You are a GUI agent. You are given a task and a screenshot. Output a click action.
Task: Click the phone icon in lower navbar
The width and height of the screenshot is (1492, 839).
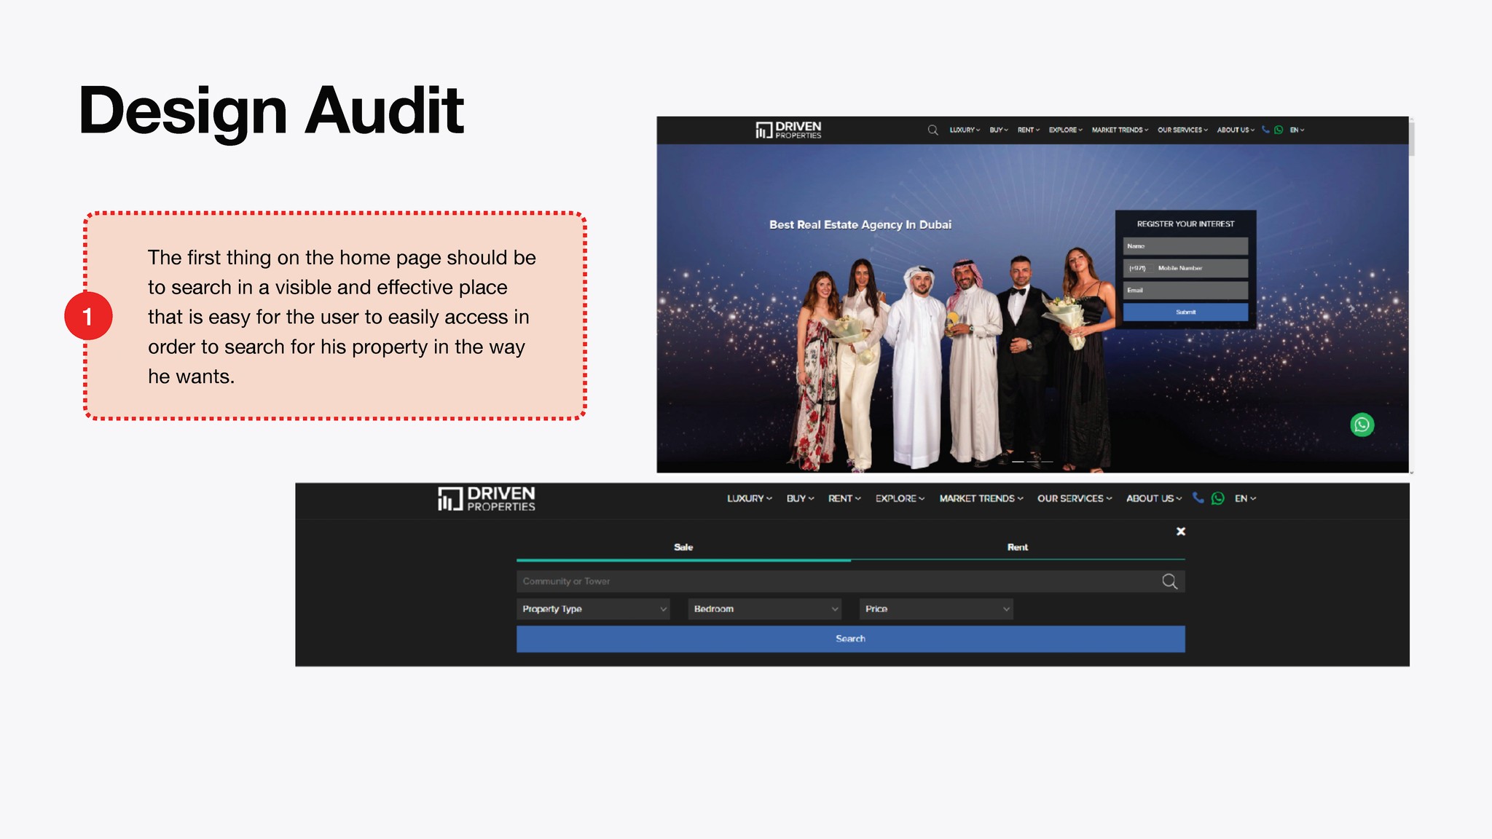[x=1198, y=498]
